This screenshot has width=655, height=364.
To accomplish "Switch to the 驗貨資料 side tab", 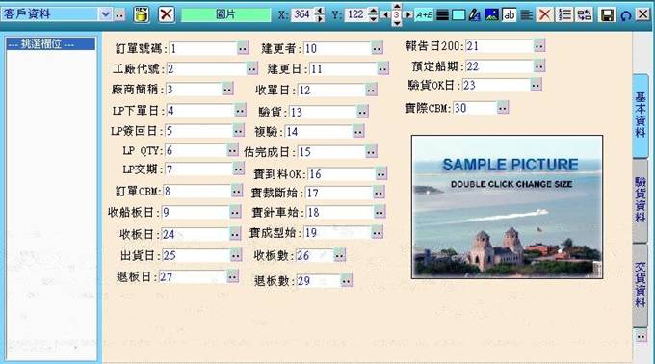I will pyautogui.click(x=641, y=199).
